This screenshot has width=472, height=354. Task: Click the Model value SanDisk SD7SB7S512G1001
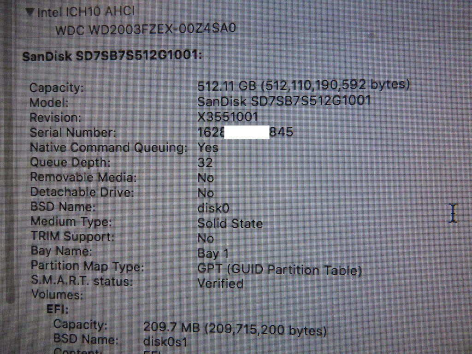coord(284,101)
